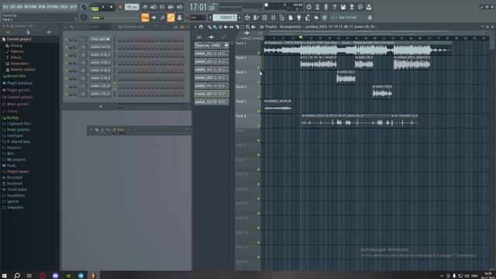
Task: Click the Stop transport button
Action: click(x=111, y=7)
